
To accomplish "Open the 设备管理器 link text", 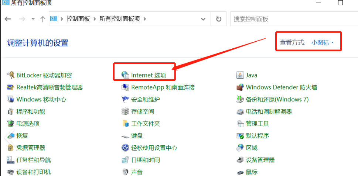I will (x=260, y=160).
